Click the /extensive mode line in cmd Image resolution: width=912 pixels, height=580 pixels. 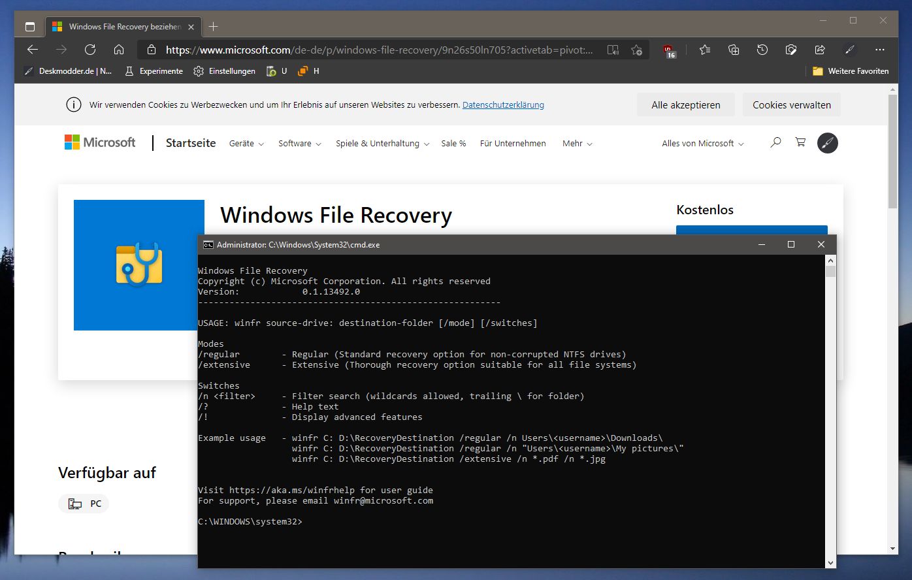coord(417,365)
